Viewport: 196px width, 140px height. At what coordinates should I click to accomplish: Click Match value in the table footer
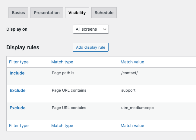point(132,126)
